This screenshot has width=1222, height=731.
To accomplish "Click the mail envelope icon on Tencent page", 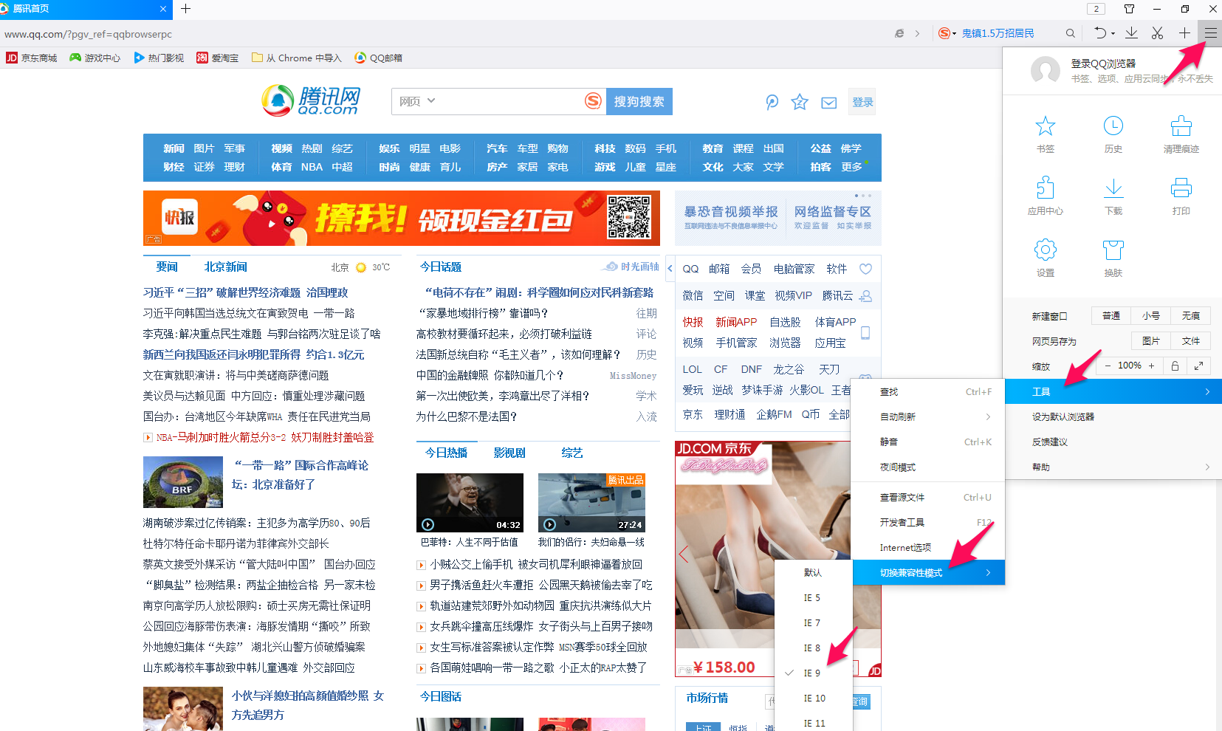I will click(829, 103).
